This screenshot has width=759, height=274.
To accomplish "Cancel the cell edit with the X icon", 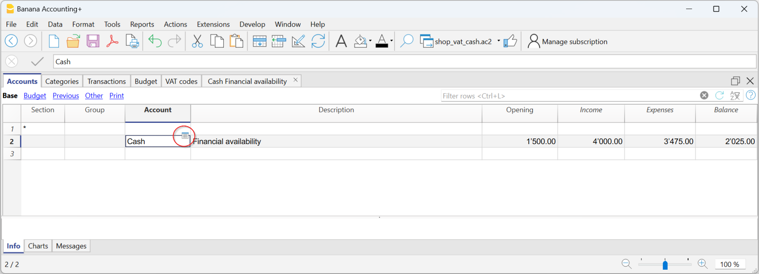I will pos(12,61).
